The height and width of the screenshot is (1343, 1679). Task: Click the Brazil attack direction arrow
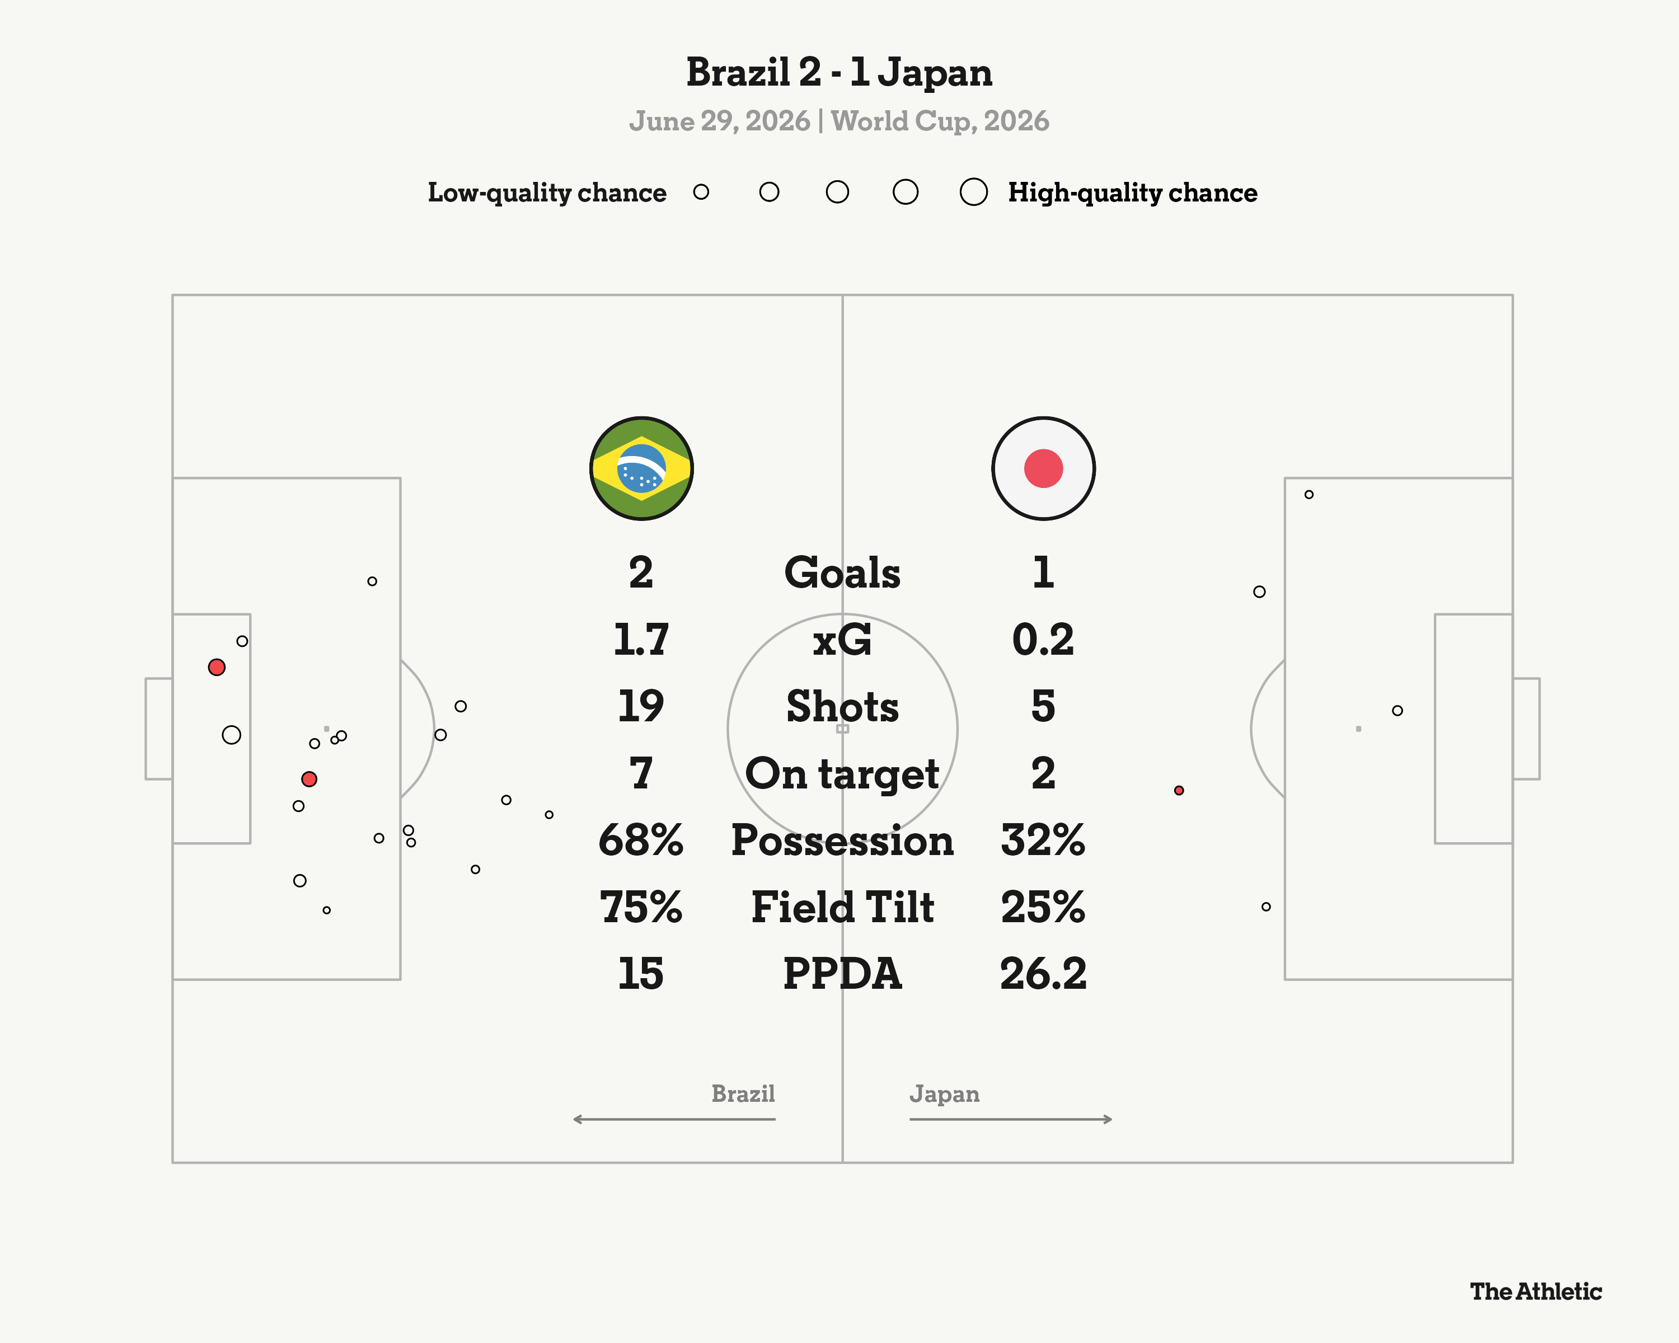[x=674, y=1120]
